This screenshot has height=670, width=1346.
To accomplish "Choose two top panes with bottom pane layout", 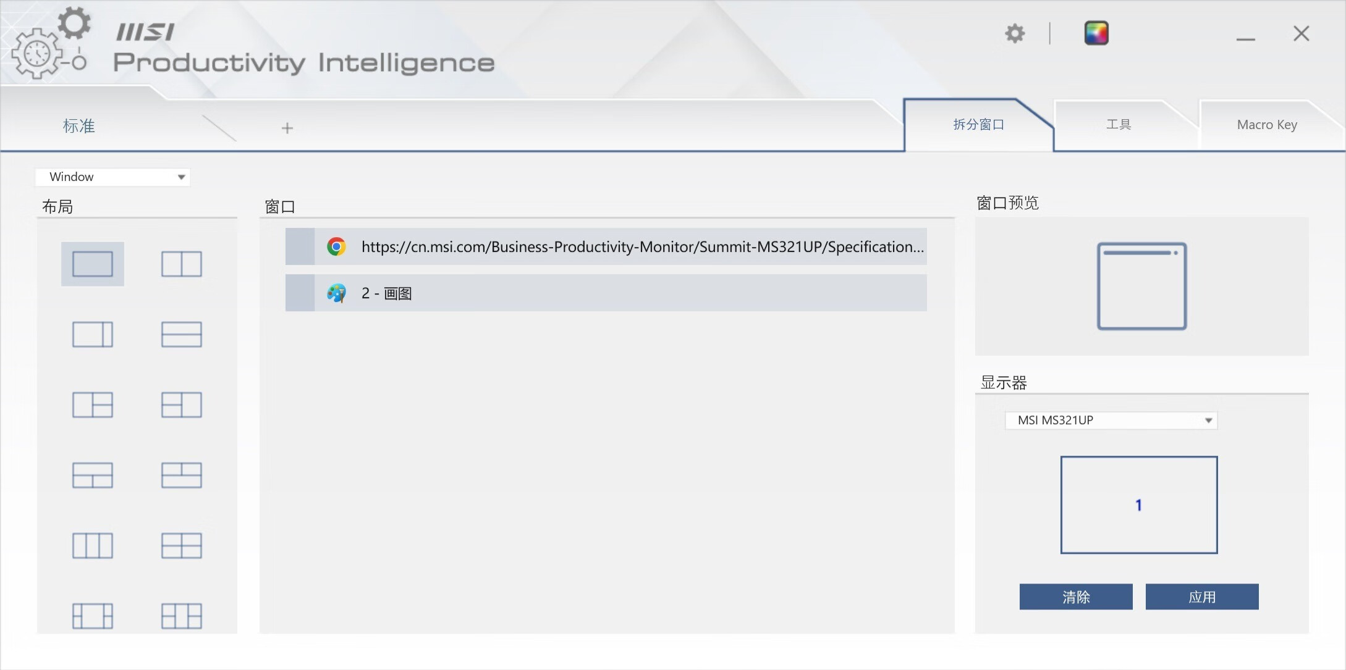I will [181, 475].
